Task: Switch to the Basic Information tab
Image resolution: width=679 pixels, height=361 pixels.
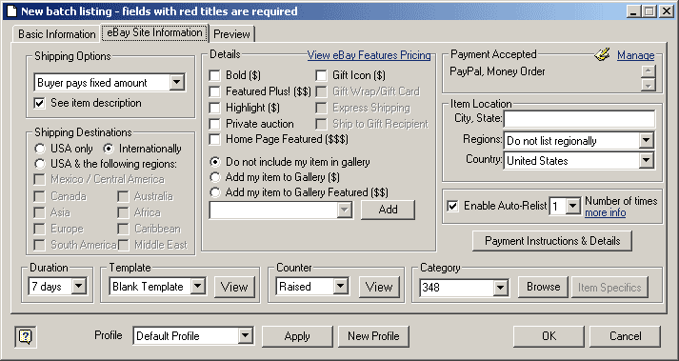Action: pyautogui.click(x=57, y=34)
